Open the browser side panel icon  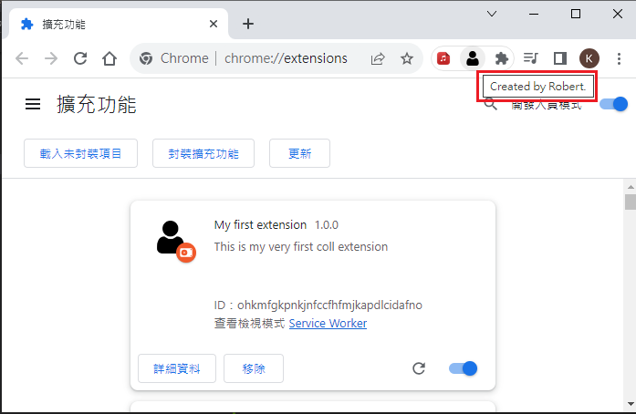pyautogui.click(x=560, y=58)
